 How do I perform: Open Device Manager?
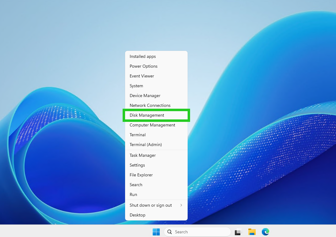145,96
